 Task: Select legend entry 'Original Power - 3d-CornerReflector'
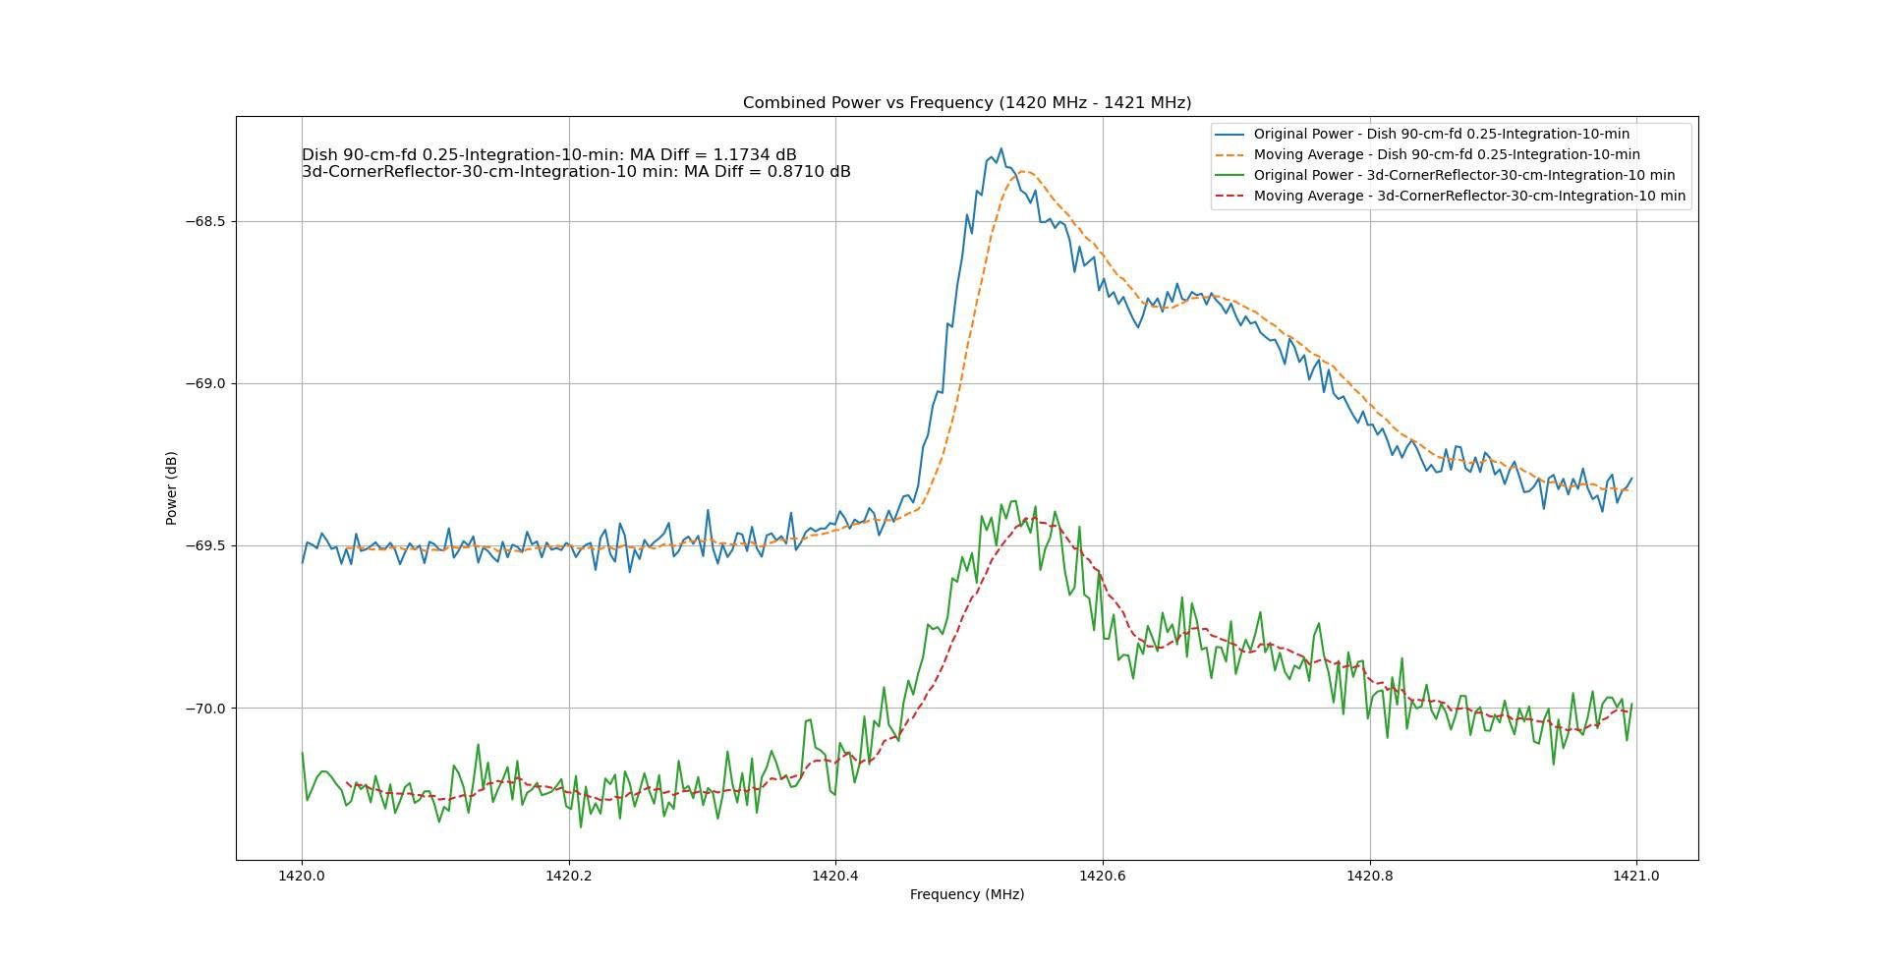coord(1464,175)
